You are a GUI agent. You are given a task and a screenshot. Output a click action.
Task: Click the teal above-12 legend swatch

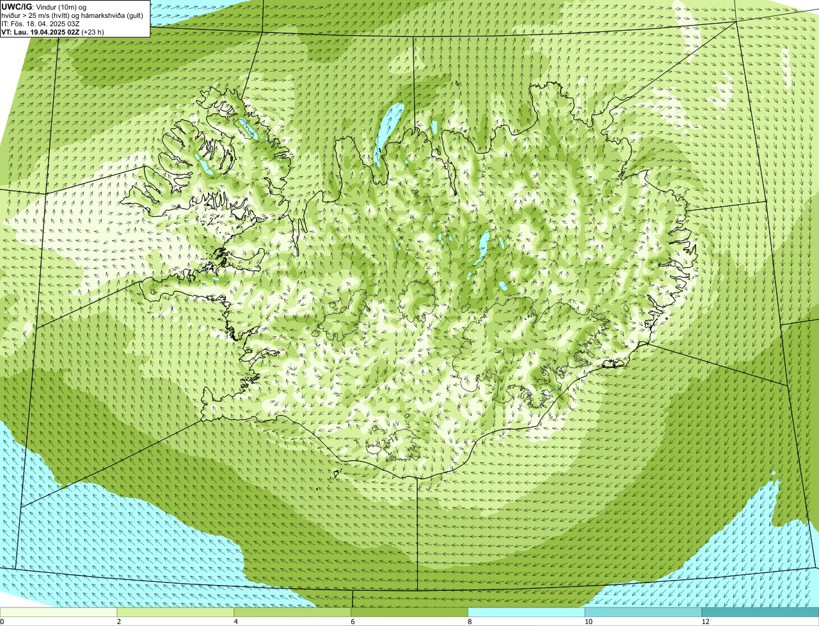(760, 612)
